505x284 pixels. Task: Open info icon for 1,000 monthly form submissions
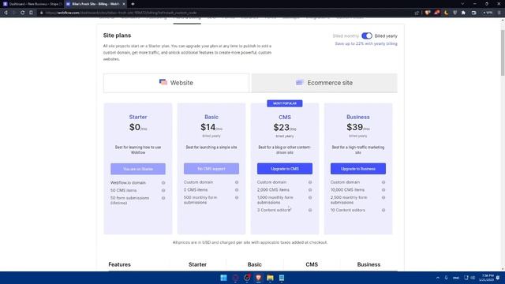(310, 198)
